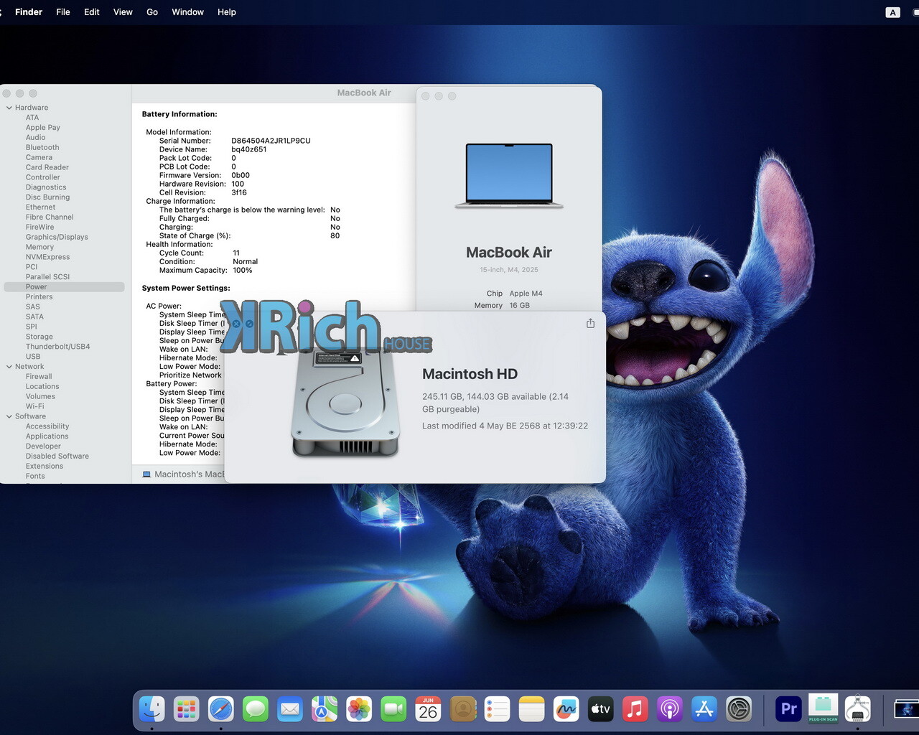This screenshot has width=919, height=735.
Task: Open Podcasts from the Dock
Action: click(670, 709)
